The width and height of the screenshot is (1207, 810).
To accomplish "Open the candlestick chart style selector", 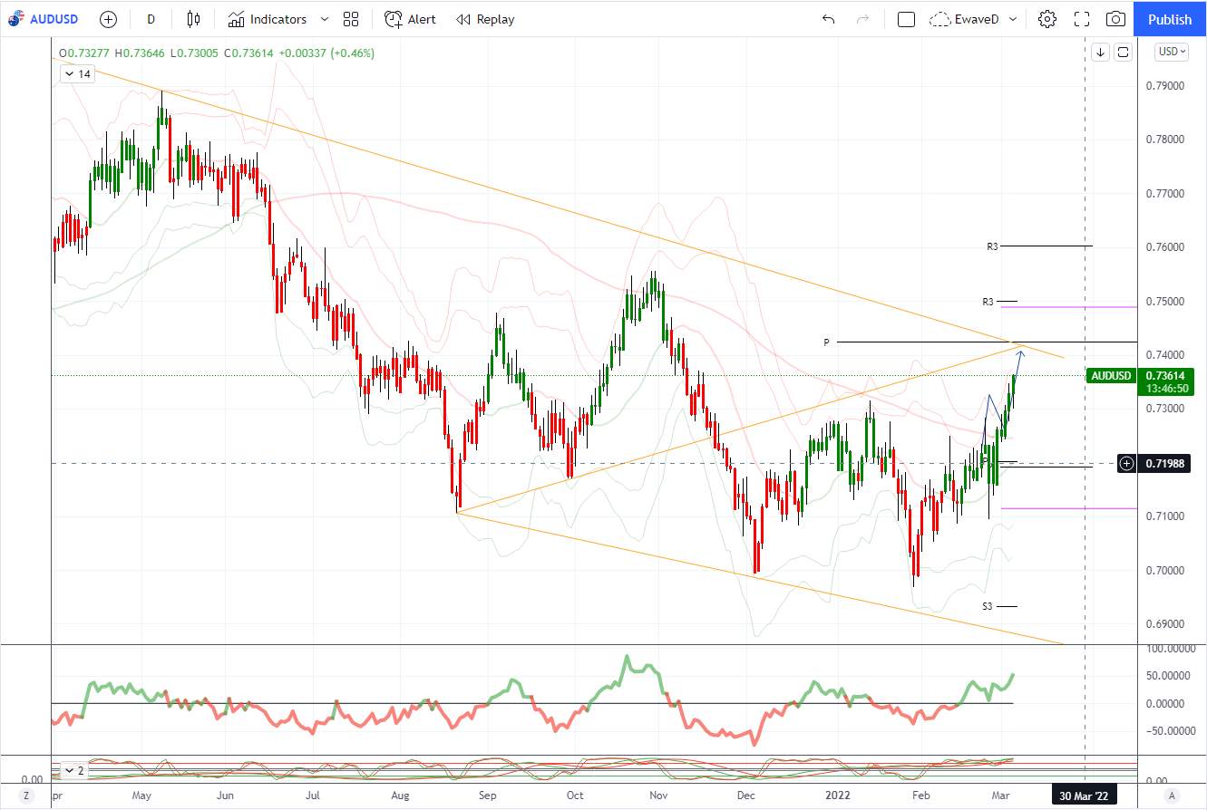I will (193, 19).
